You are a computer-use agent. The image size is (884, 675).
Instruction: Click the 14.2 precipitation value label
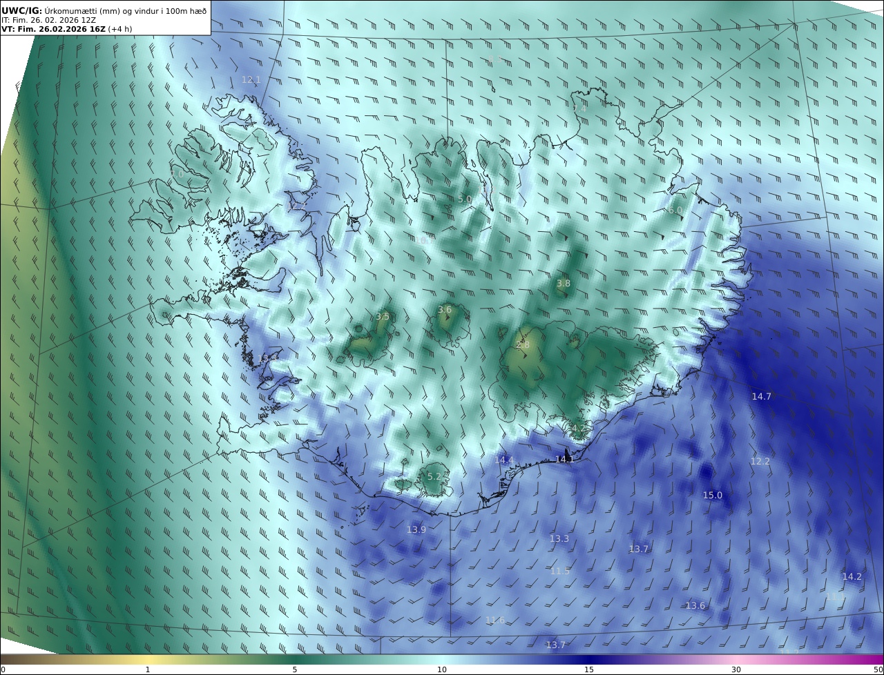852,577
